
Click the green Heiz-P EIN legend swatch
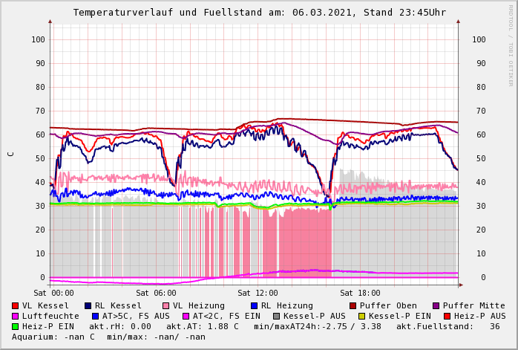16,326
